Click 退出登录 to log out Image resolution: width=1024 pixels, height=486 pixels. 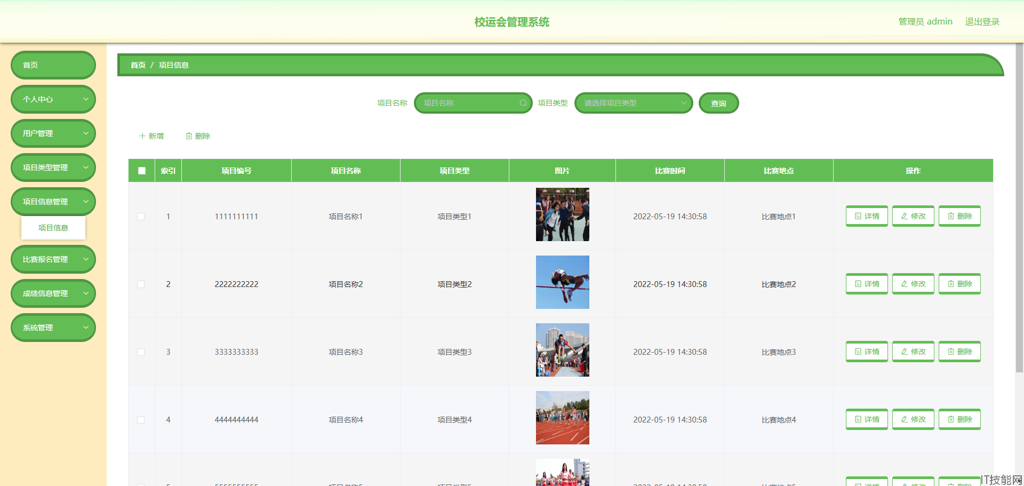[x=982, y=22]
